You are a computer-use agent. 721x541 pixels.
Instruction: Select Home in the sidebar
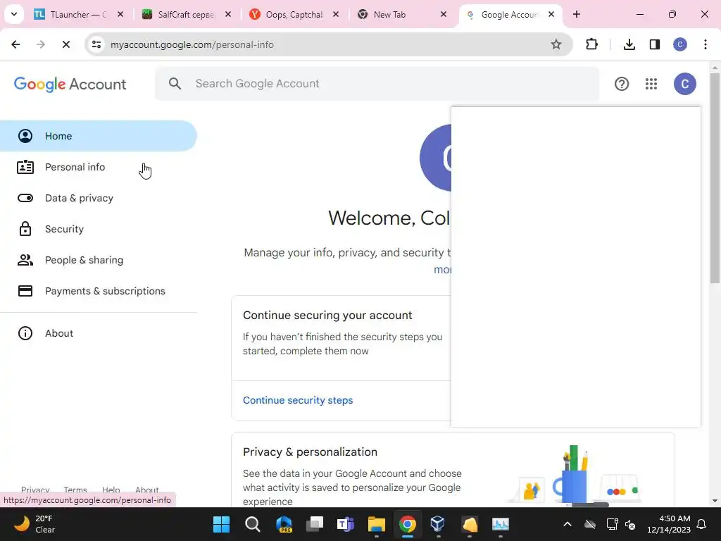[98, 136]
